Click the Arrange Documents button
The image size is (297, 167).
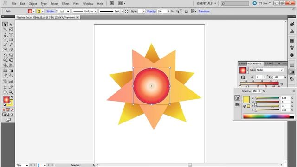pos(122,3)
